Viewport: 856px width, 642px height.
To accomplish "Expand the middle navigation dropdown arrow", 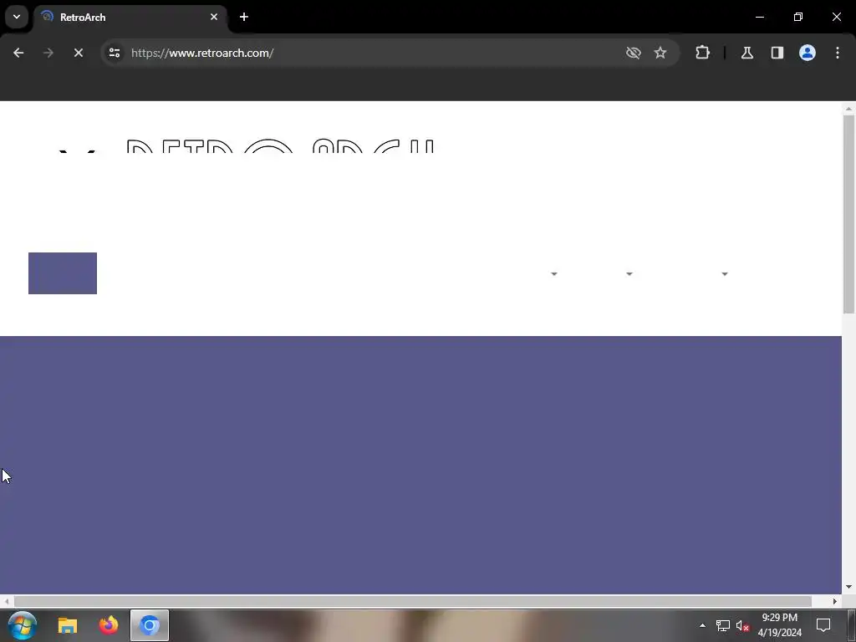I will tap(629, 274).
